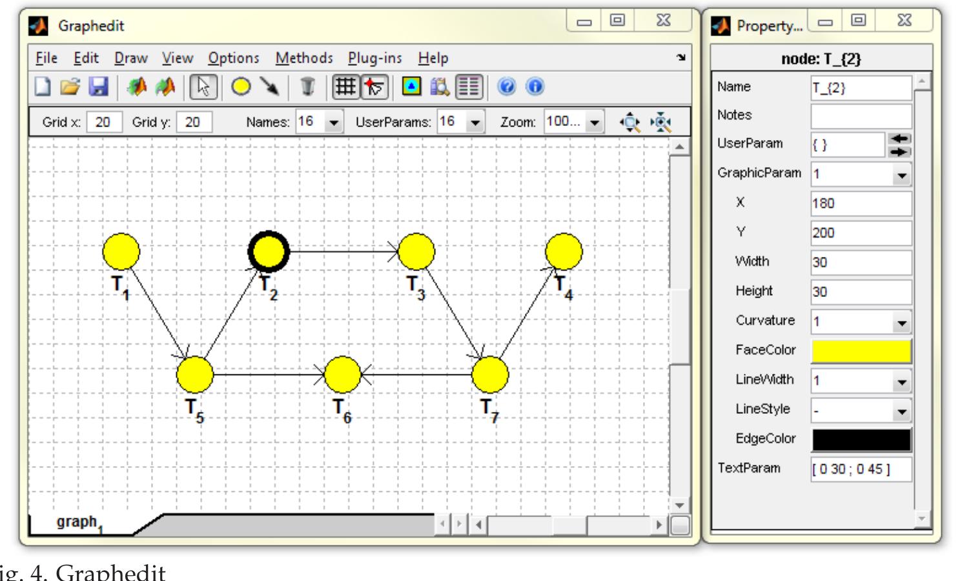Image resolution: width=962 pixels, height=581 pixels.
Task: Toggle the grid display button
Action: coord(345,87)
